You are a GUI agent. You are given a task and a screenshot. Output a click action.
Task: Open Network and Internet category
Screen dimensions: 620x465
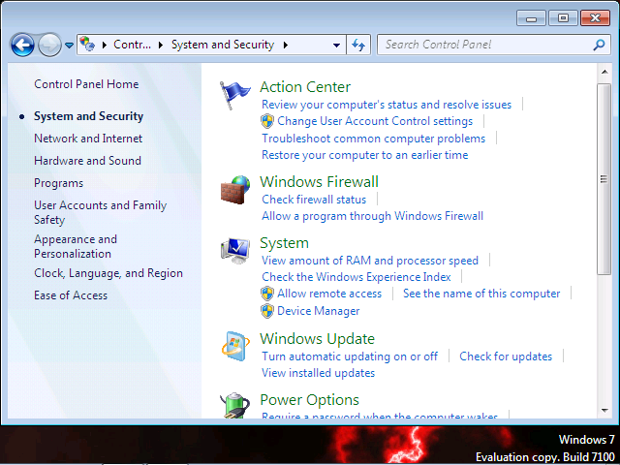pyautogui.click(x=88, y=139)
